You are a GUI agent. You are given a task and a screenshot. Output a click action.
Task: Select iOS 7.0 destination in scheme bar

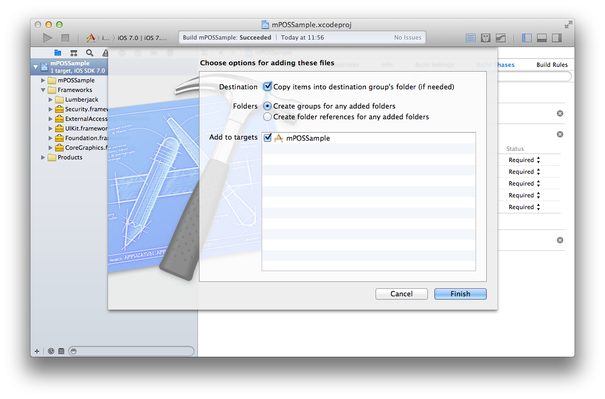142,38
